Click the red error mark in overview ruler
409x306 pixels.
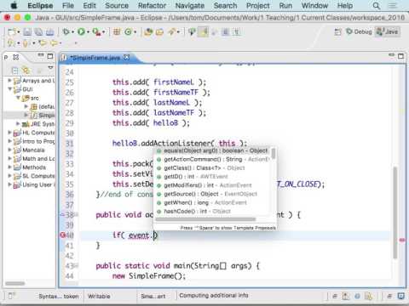pyautogui.click(x=402, y=240)
